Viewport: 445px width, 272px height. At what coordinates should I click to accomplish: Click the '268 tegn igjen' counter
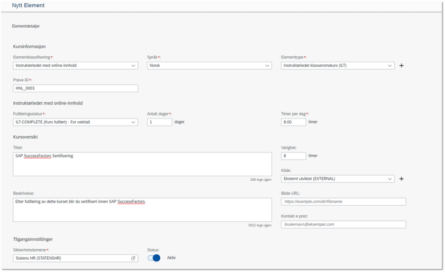click(x=260, y=180)
